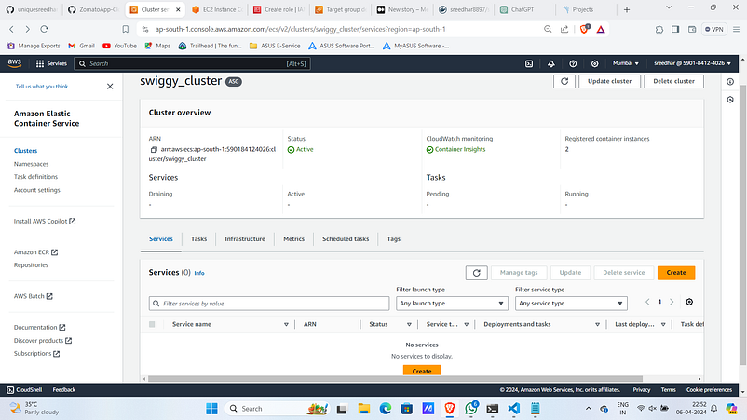
Task: Switch to the Scheduled tasks tab
Action: pos(346,239)
